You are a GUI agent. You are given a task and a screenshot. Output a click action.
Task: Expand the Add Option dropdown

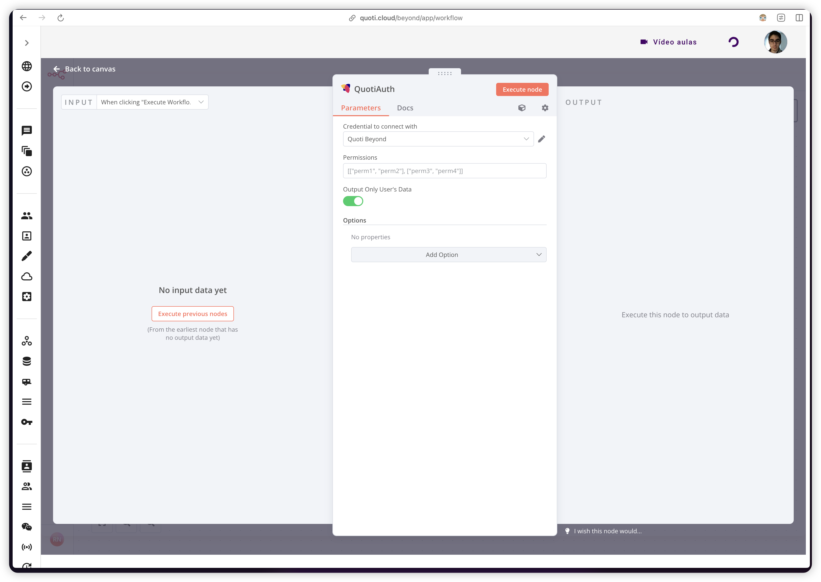click(448, 255)
